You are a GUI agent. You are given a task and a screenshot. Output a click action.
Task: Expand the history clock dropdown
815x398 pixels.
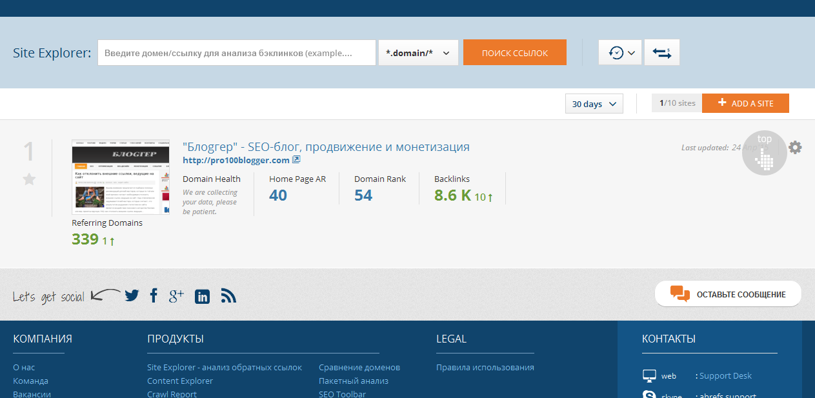click(x=620, y=53)
